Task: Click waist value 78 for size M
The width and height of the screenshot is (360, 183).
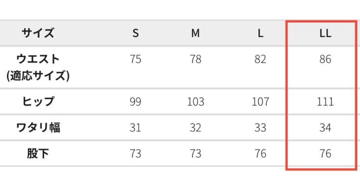Action: tap(196, 59)
